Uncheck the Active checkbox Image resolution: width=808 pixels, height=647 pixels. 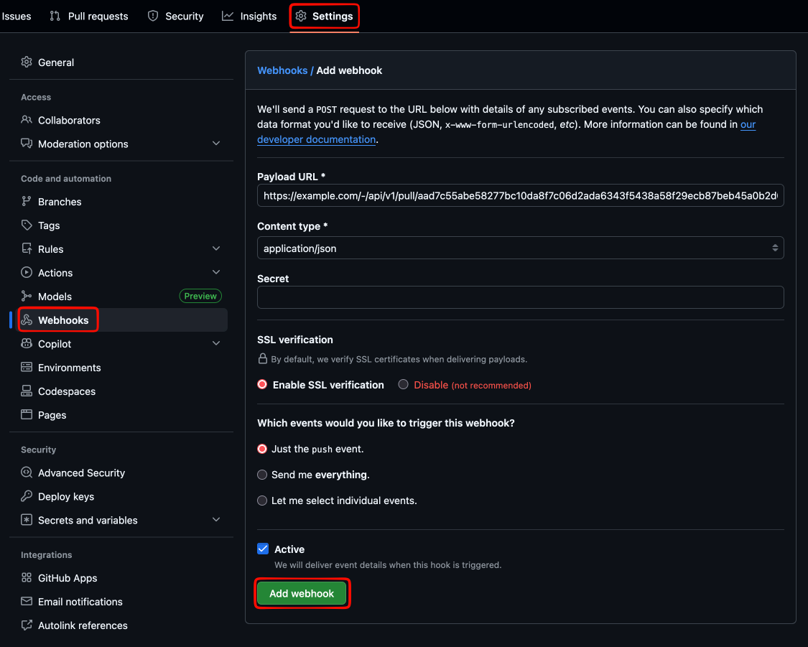pyautogui.click(x=263, y=549)
